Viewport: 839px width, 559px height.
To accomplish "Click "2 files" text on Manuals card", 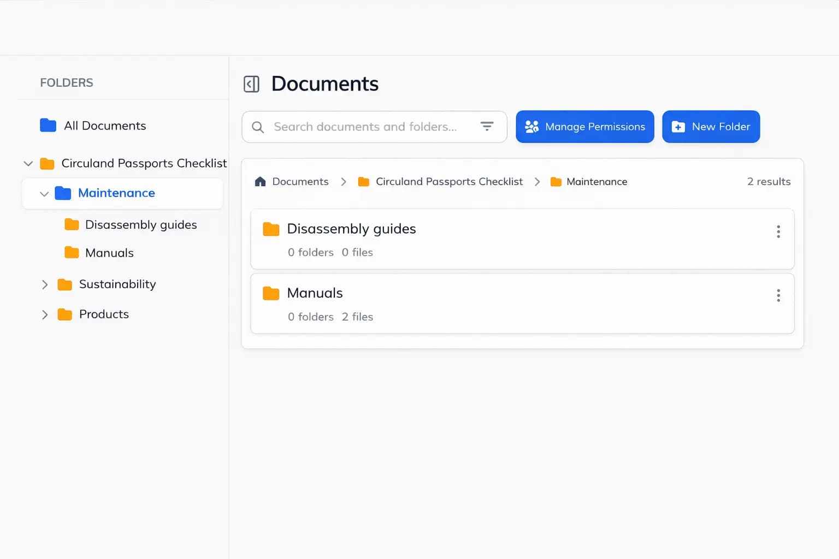I will pos(357,317).
